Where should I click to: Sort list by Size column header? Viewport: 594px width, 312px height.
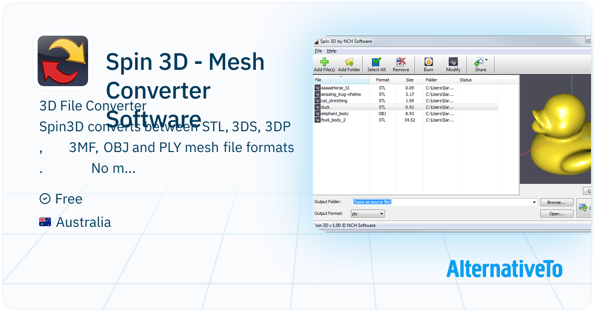410,80
